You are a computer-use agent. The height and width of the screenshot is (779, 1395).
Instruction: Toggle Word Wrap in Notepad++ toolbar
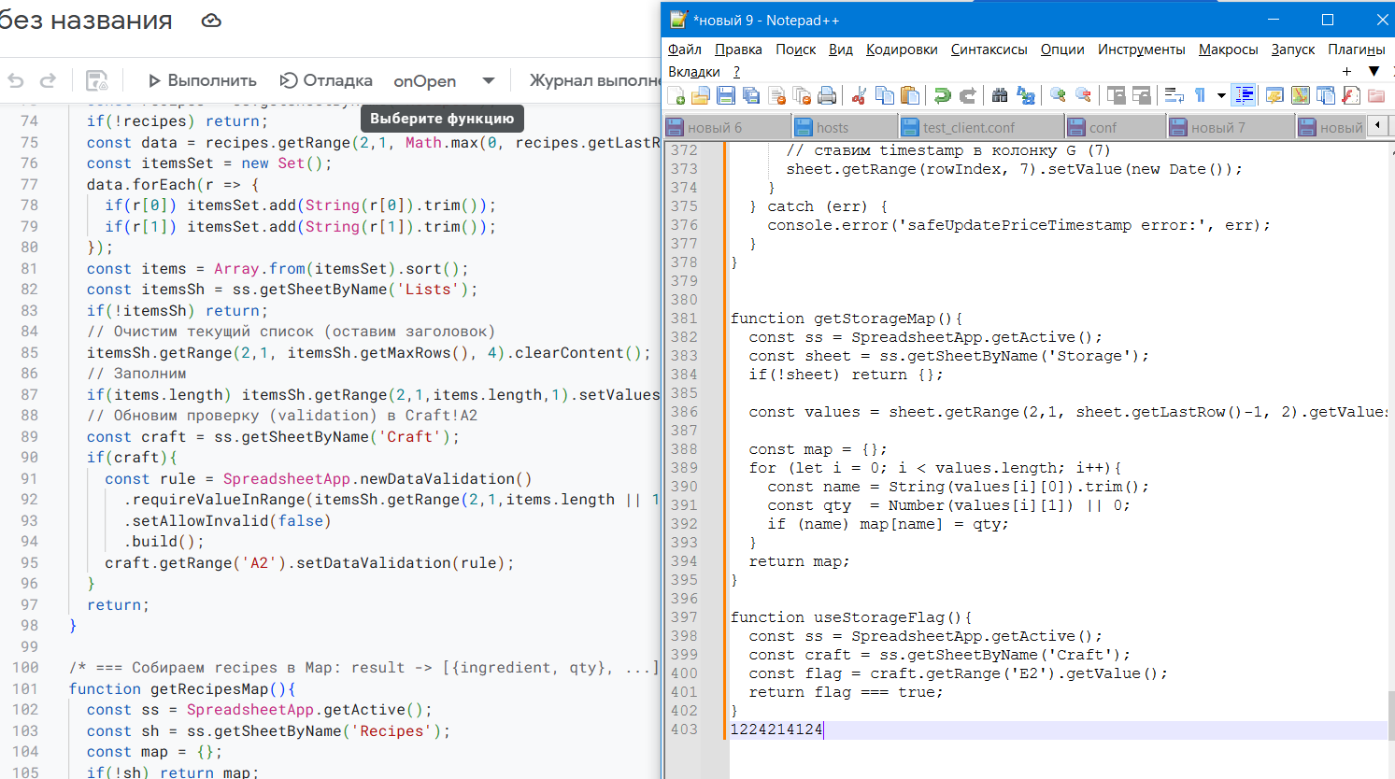[1174, 95]
